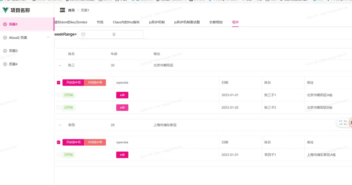Switch to the js异步机制面试题 tab

click(x=187, y=22)
